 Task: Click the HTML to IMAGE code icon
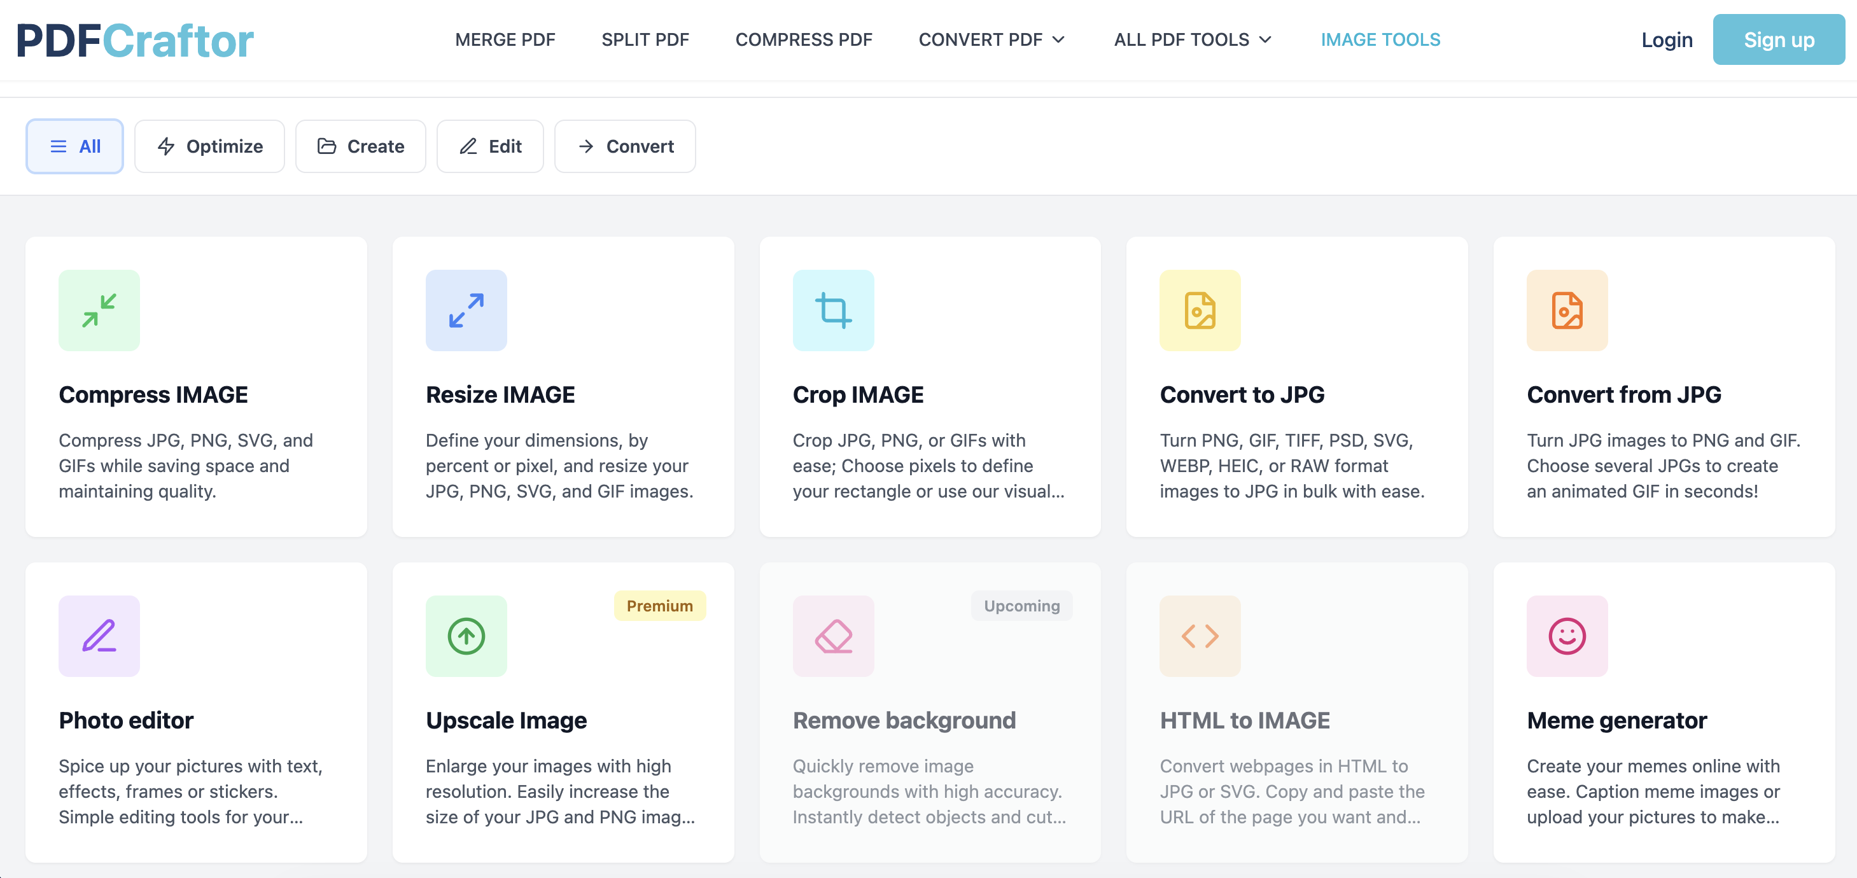(x=1200, y=636)
